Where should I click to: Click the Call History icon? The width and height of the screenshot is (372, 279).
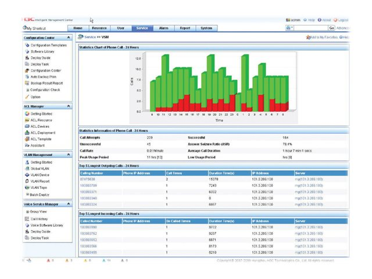[x=27, y=219]
